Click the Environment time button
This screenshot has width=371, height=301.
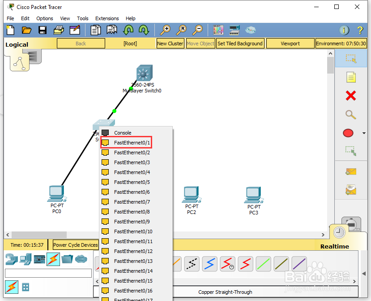pyautogui.click(x=341, y=44)
